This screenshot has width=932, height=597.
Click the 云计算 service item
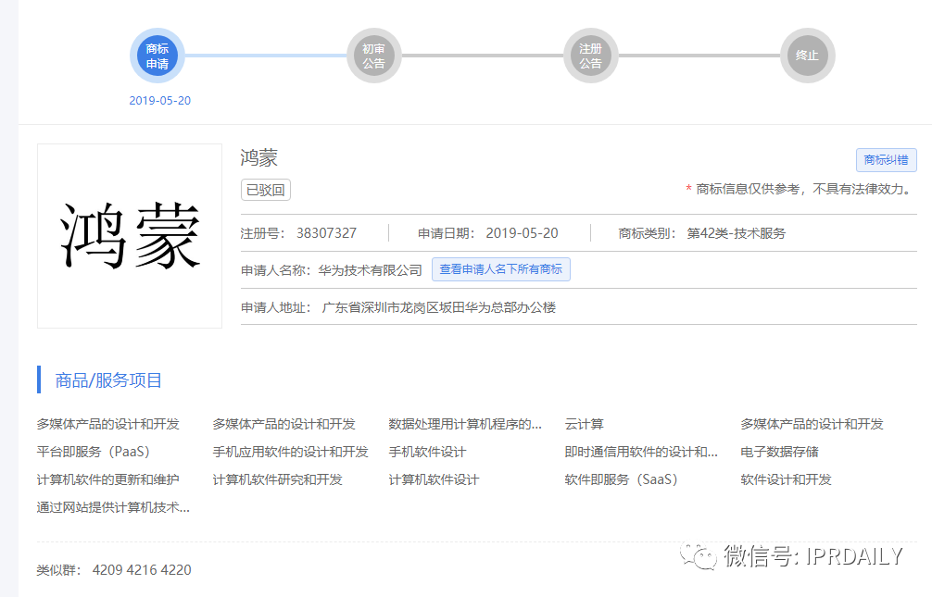click(x=584, y=424)
